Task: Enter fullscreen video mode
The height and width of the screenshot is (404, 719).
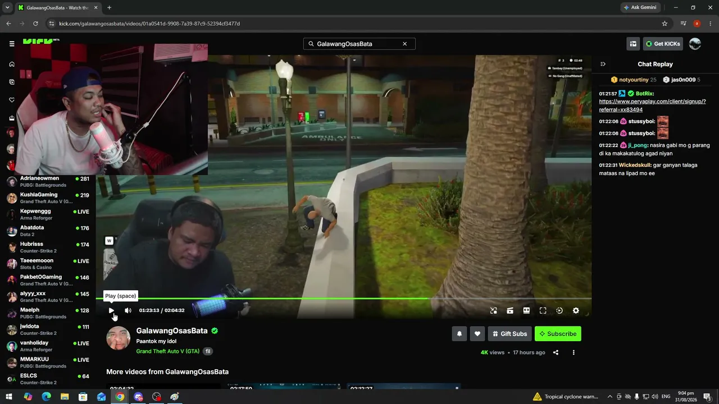Action: 543,310
